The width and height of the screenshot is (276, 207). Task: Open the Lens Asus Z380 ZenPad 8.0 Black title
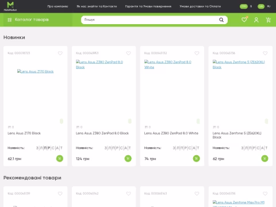tap(102, 133)
